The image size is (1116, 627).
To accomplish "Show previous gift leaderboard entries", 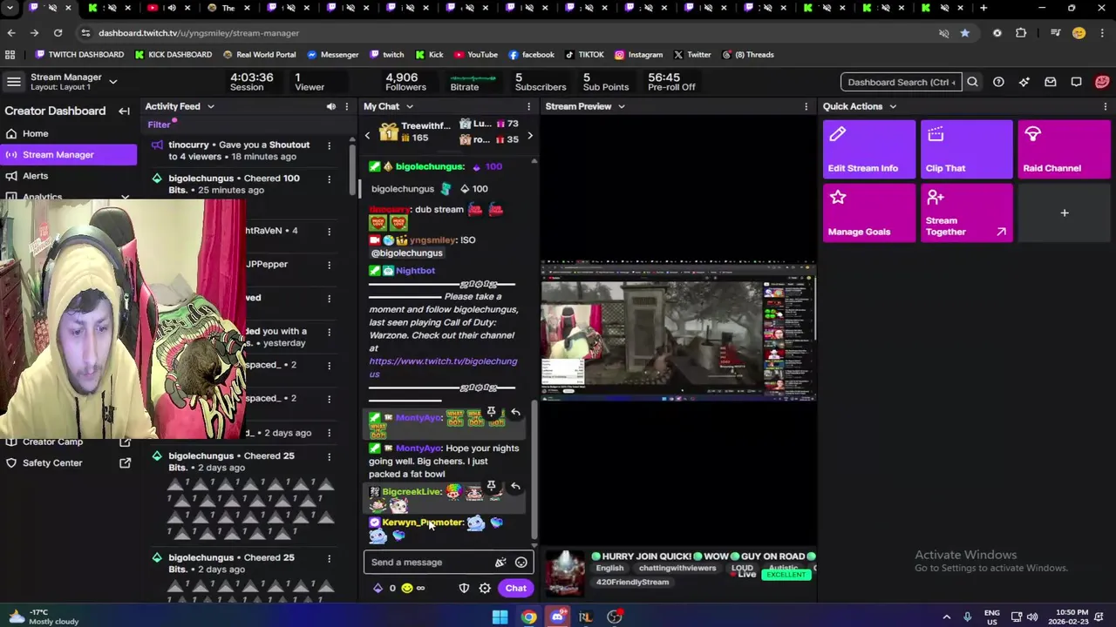I will click(367, 136).
